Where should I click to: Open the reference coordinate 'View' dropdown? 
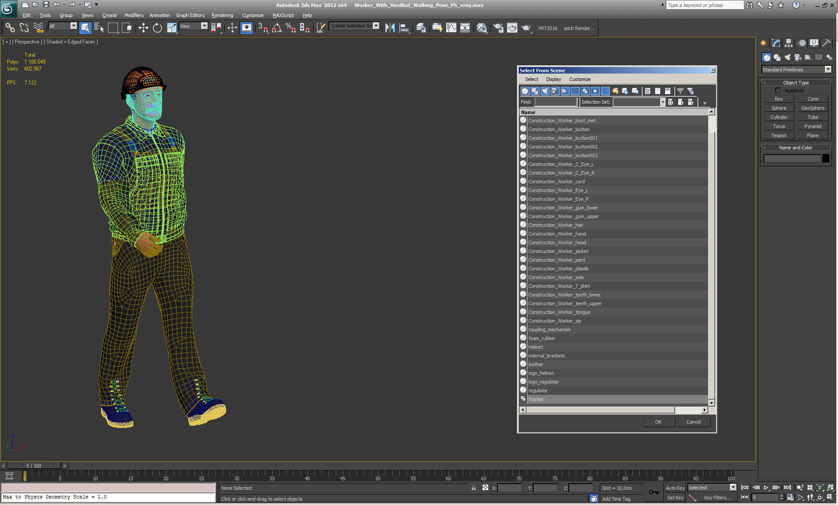click(x=204, y=26)
